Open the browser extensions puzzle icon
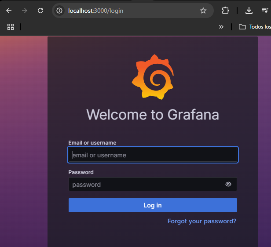Screen dimensions: 271x247 (225, 11)
